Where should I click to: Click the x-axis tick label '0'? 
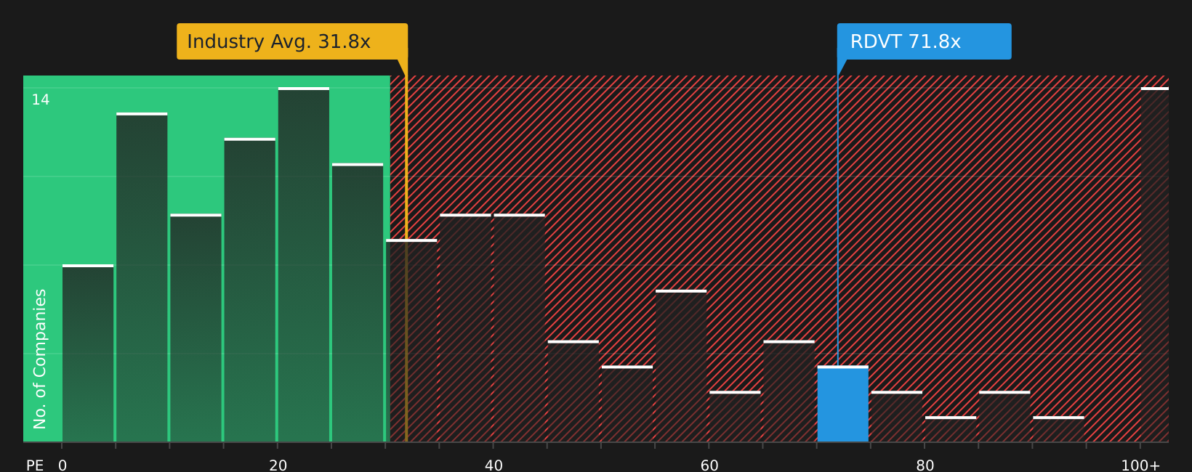(x=63, y=465)
